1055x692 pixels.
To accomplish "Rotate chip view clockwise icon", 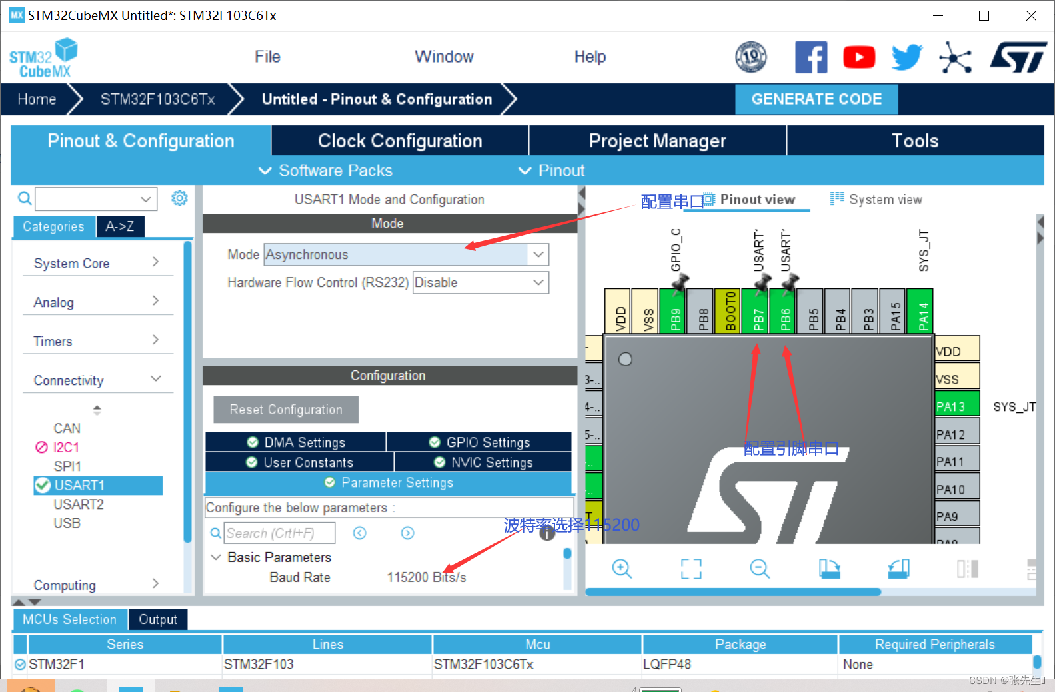I will (829, 568).
